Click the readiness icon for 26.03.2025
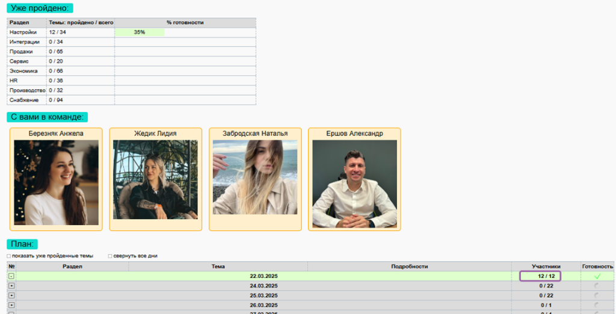Image resolution: width=616 pixels, height=314 pixels. pos(597,305)
